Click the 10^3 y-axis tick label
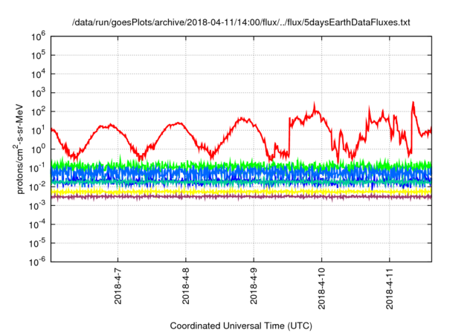Image resolution: width=476 pixels, height=333 pixels. click(38, 93)
